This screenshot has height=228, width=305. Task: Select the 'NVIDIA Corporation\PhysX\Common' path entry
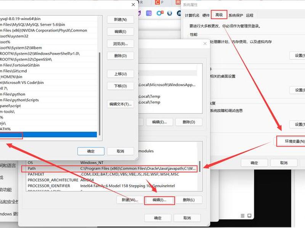point(48,30)
